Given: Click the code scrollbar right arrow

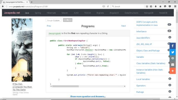Looking at the screenshot, I should tap(125, 86).
